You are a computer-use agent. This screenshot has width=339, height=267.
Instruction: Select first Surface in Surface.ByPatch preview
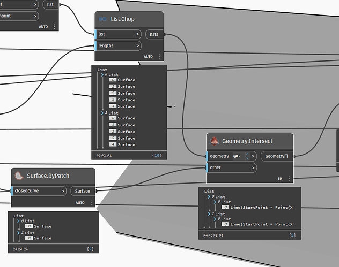[x=38, y=226]
